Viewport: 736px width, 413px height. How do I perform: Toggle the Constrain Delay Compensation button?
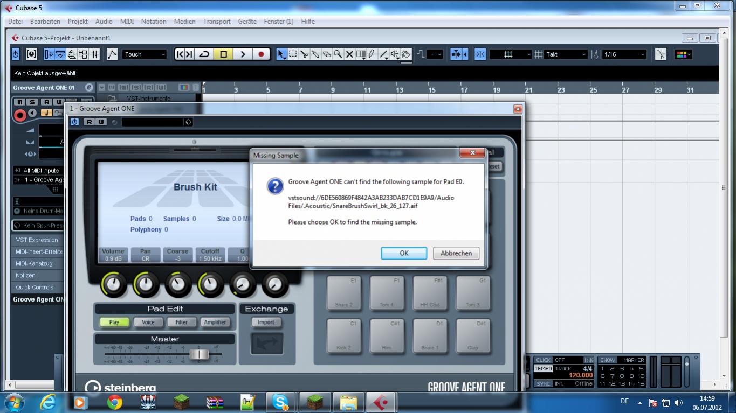click(x=31, y=54)
